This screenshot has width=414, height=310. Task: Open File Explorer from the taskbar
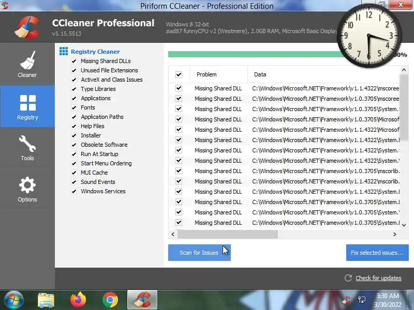tap(46, 300)
